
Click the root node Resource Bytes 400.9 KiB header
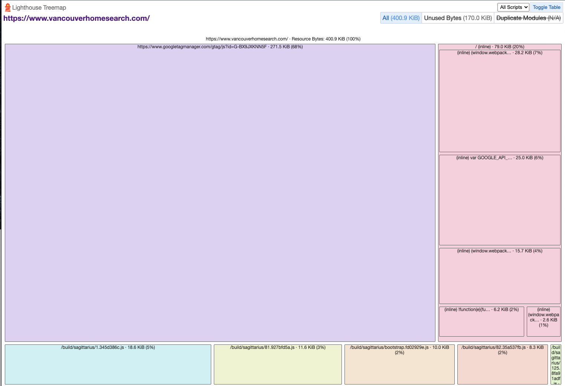[283, 39]
